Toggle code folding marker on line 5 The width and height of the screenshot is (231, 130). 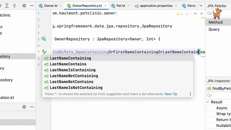point(51,39)
